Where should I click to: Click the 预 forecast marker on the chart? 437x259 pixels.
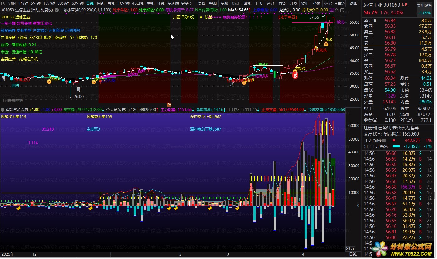click(169, 104)
